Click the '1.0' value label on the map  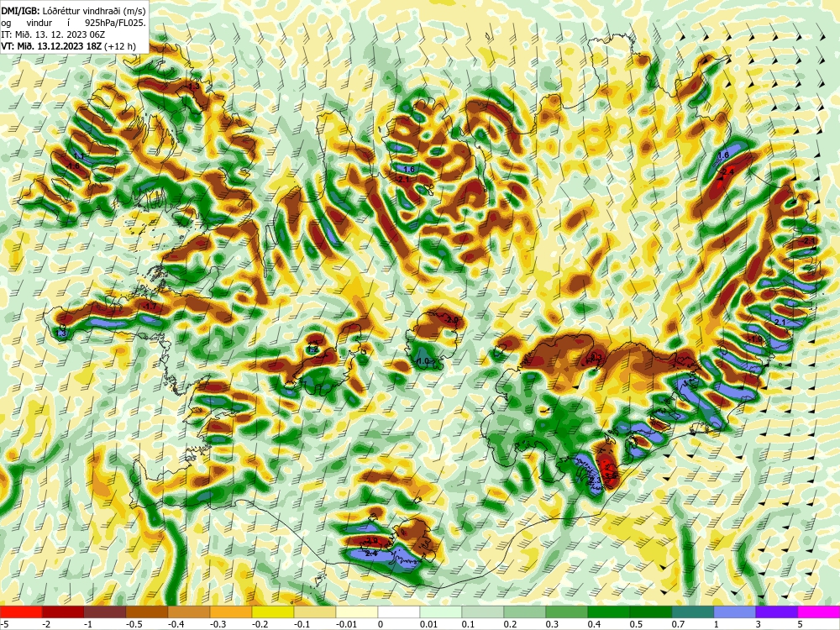point(423,361)
